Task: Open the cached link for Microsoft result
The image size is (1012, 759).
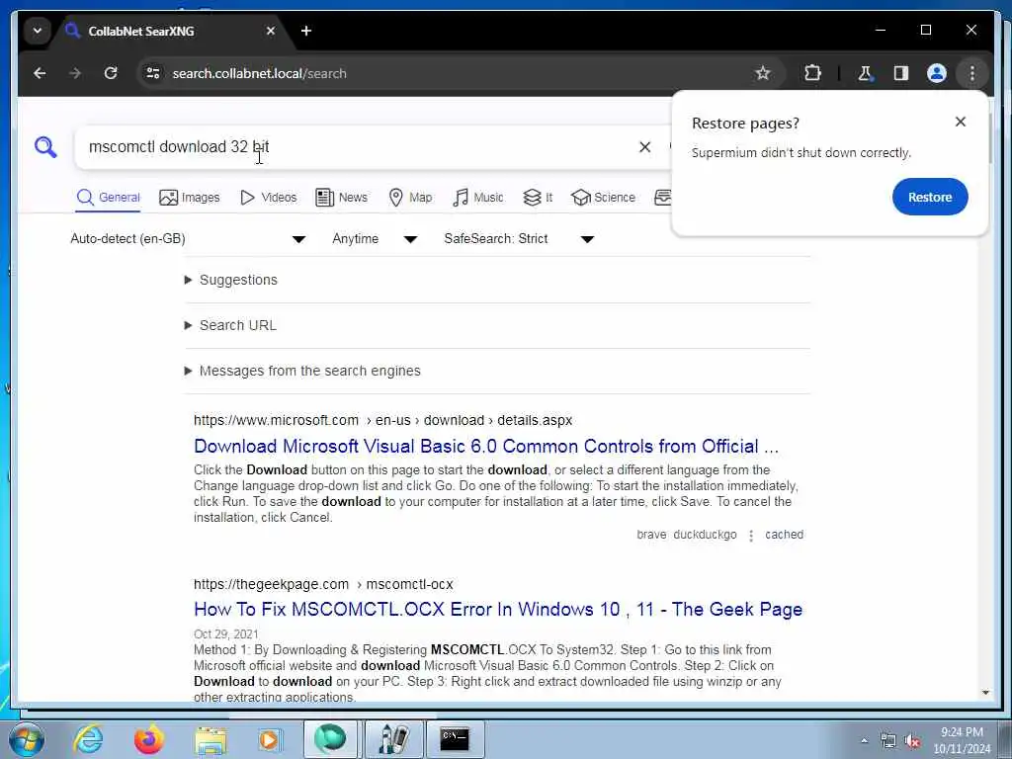Action: (x=784, y=535)
